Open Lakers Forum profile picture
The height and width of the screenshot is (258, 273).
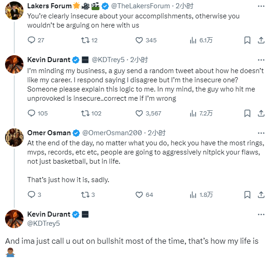click(14, 11)
